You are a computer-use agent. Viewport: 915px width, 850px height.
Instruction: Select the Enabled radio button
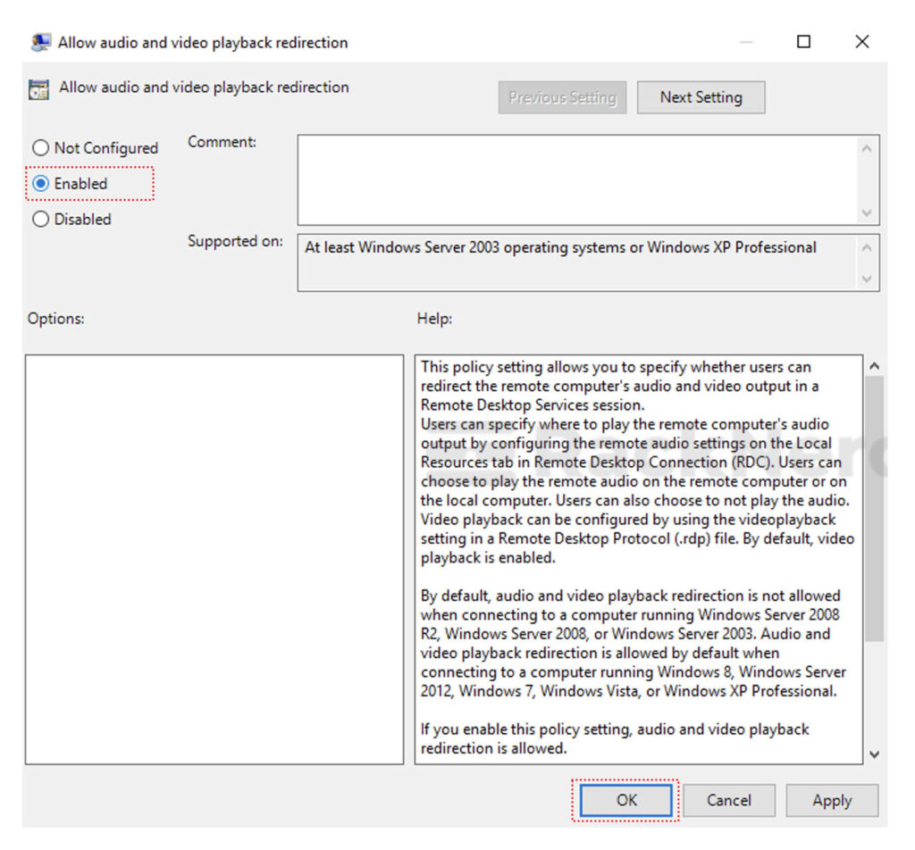click(40, 183)
